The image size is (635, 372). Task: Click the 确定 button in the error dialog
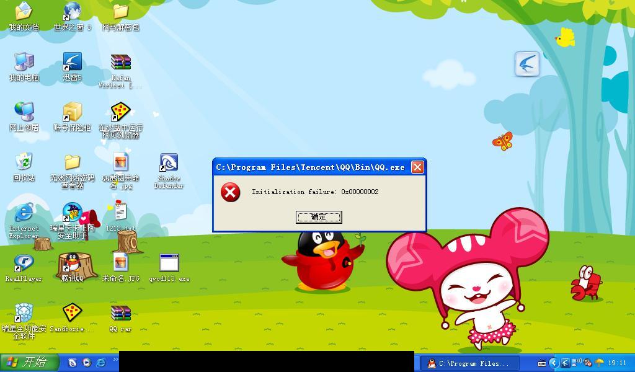[x=319, y=217]
